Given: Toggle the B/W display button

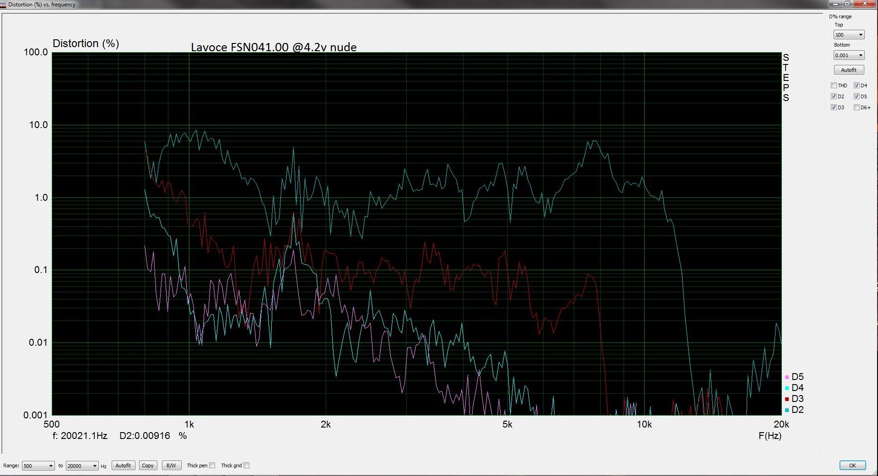Looking at the screenshot, I should pos(171,465).
